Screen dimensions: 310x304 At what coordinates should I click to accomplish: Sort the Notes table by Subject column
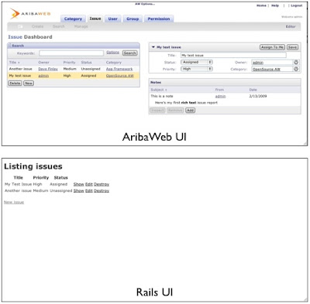pos(159,90)
